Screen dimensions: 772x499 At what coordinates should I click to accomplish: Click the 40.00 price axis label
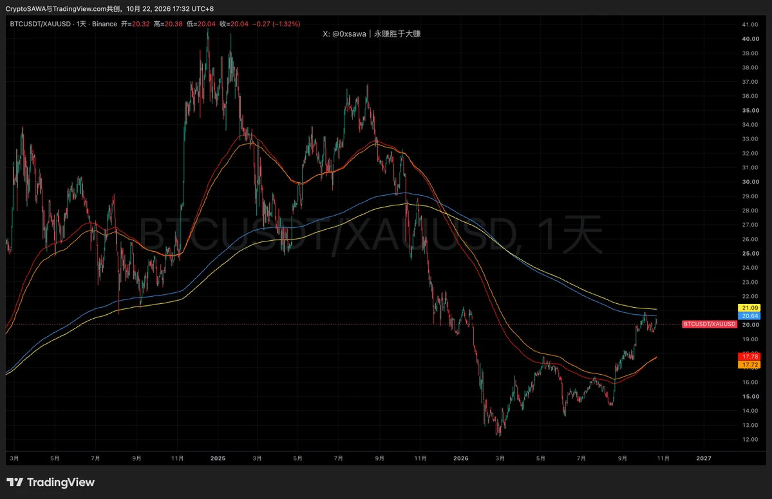coord(750,39)
